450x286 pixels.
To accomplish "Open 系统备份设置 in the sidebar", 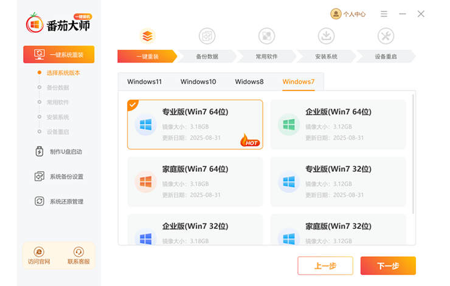I will pos(59,177).
